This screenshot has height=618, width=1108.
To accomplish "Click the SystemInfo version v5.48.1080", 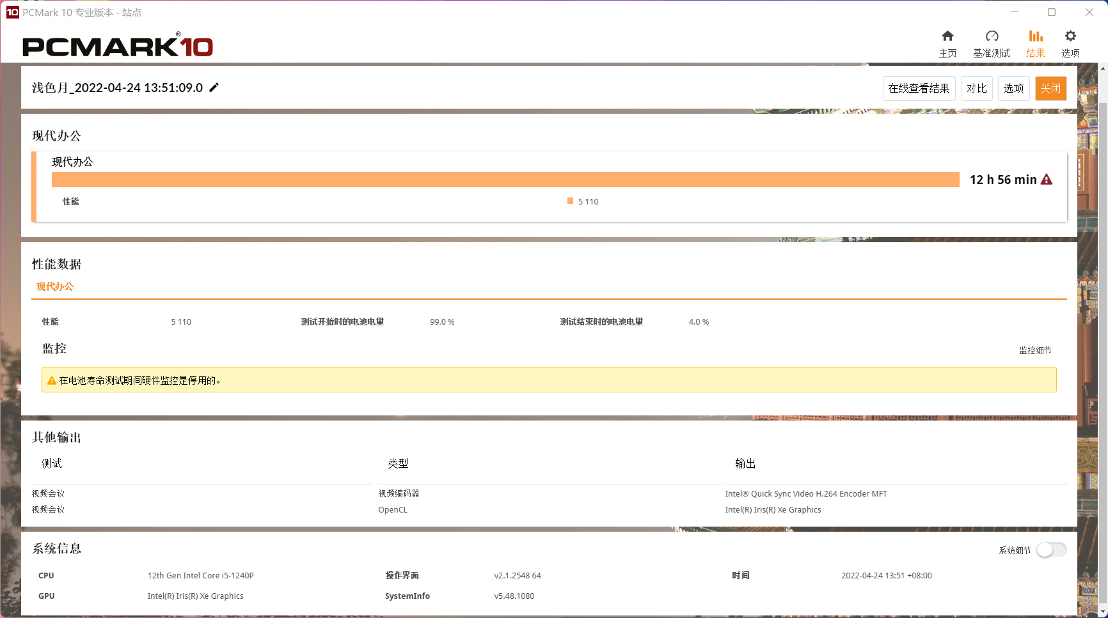I will click(x=514, y=596).
